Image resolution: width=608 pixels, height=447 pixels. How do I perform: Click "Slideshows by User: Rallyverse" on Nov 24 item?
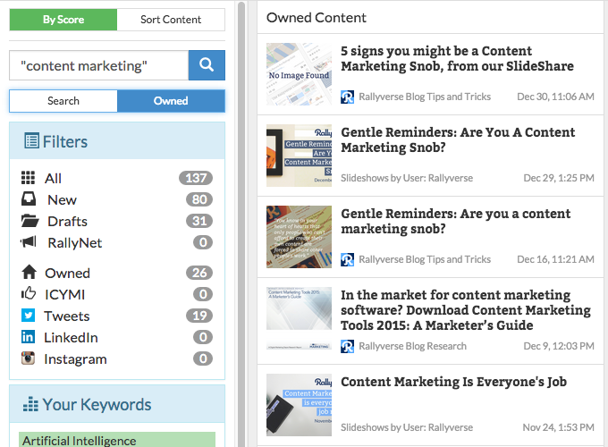(407, 427)
